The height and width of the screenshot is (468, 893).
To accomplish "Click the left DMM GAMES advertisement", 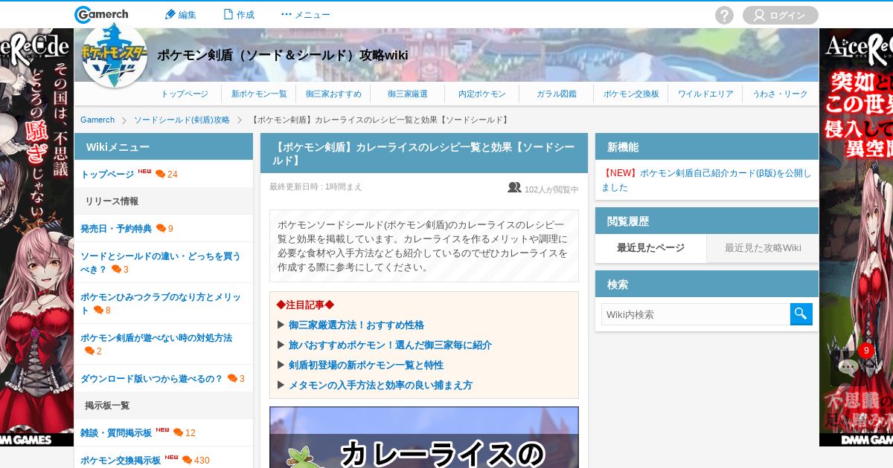I will pos(36,237).
